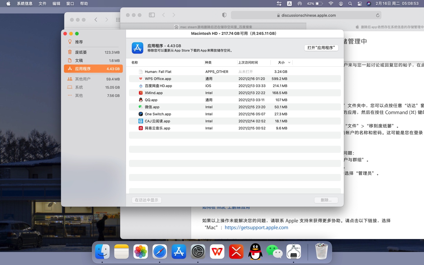424x265 pixels.
Task: Toggle the input source A icon
Action: [x=289, y=4]
